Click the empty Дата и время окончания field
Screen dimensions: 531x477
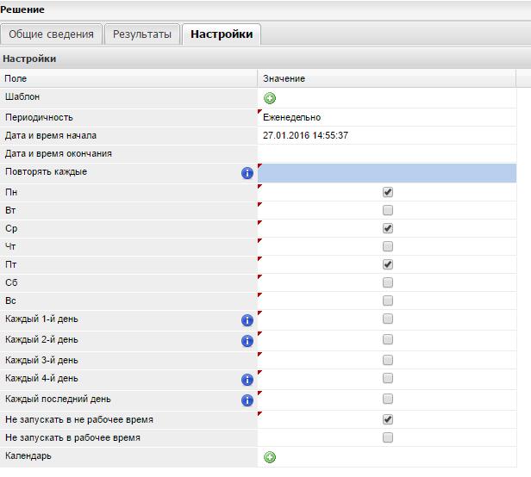point(386,153)
